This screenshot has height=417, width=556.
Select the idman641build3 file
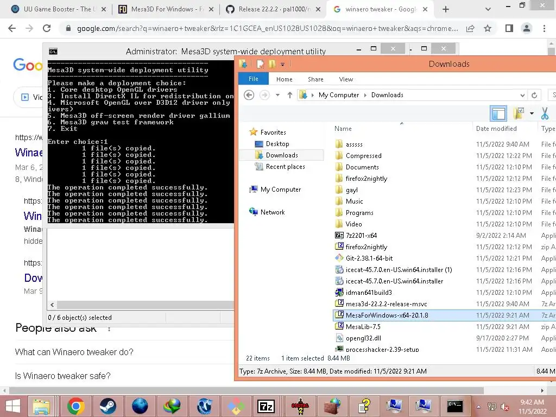coord(369,293)
